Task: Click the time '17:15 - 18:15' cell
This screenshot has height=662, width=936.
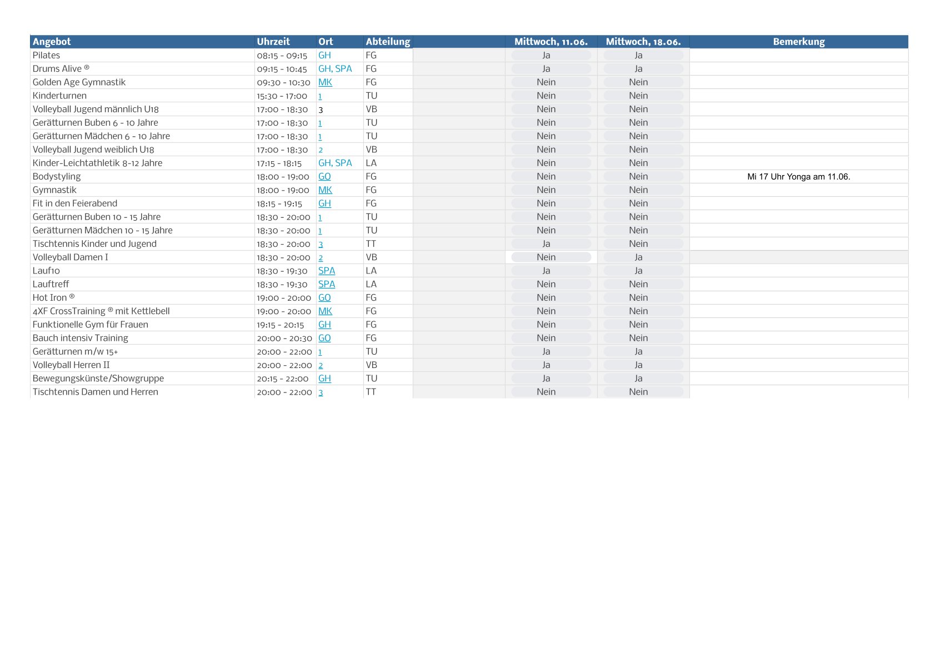Action: click(x=279, y=163)
